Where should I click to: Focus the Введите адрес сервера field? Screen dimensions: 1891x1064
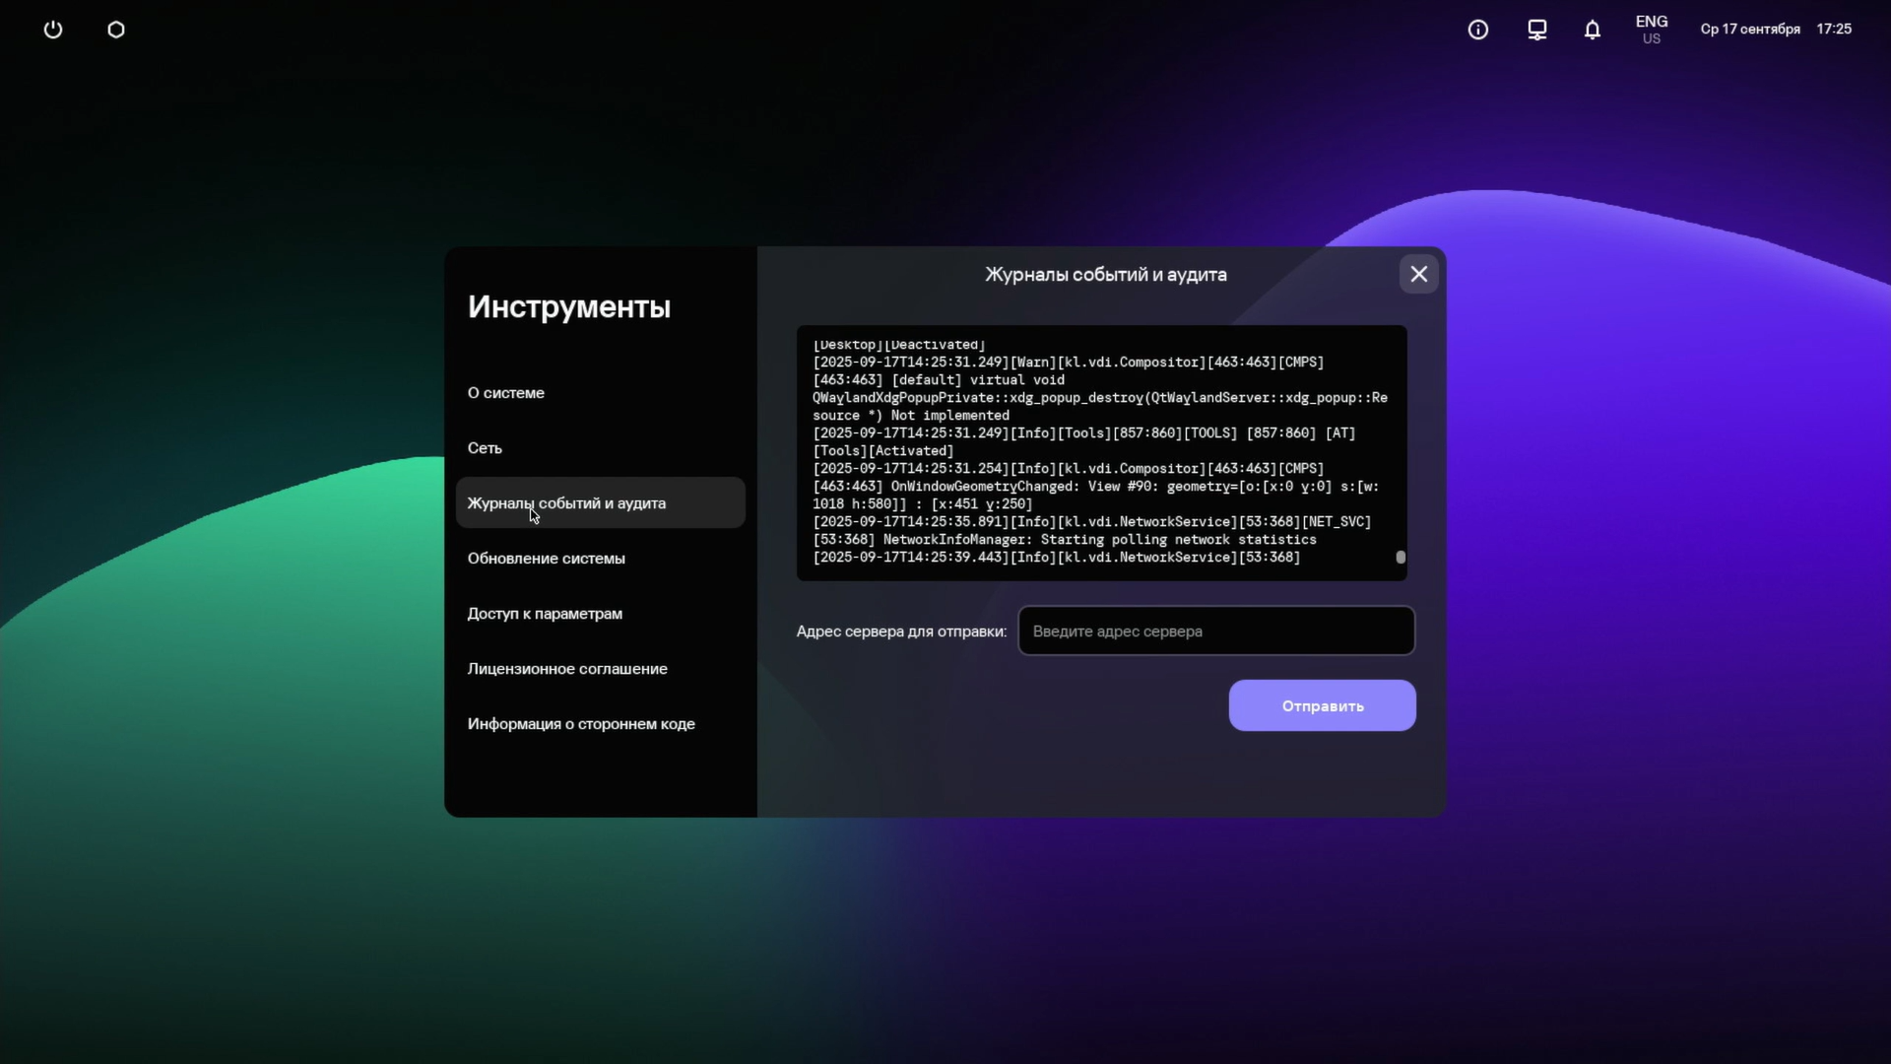click(1215, 632)
